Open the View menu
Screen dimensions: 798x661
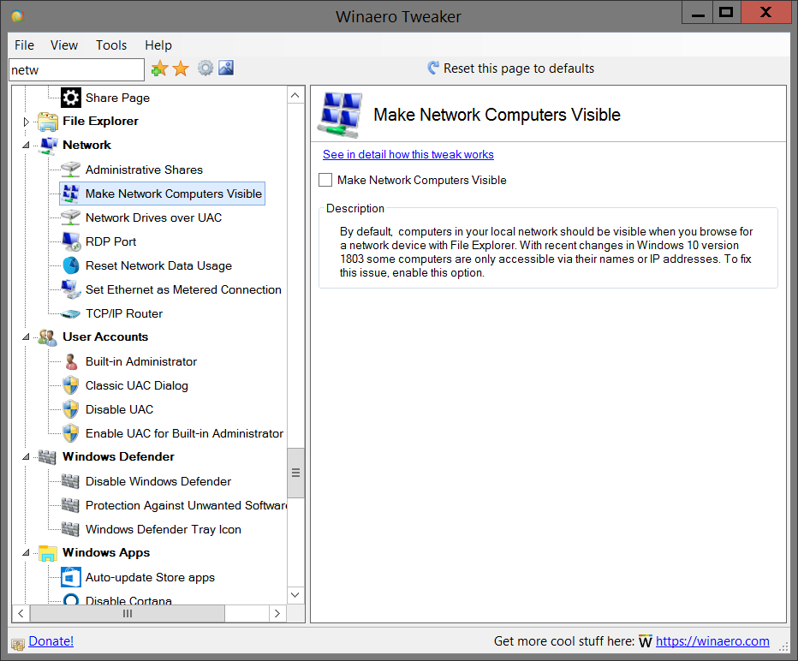tap(64, 45)
